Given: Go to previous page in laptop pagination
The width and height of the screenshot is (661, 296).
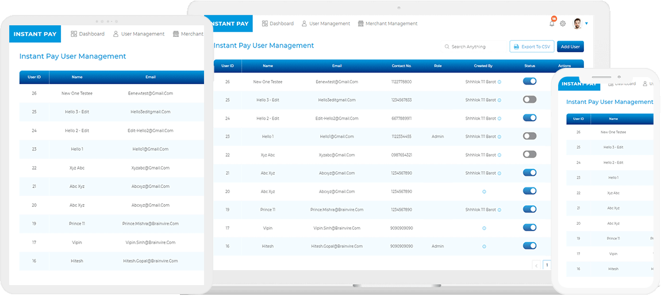Looking at the screenshot, I should pos(536,266).
